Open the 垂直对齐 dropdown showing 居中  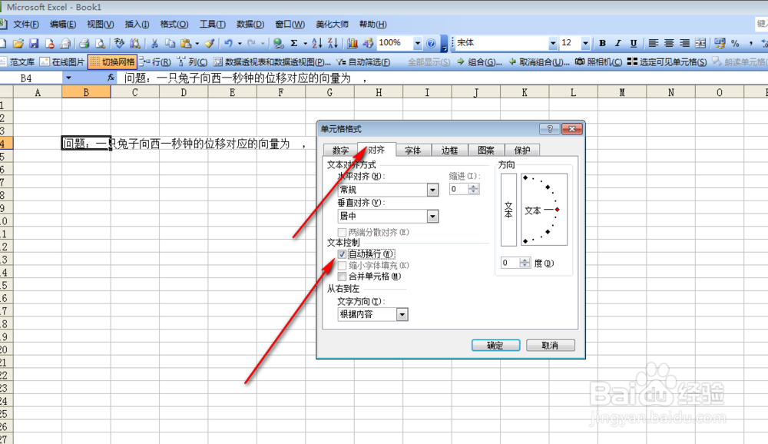[x=432, y=216]
